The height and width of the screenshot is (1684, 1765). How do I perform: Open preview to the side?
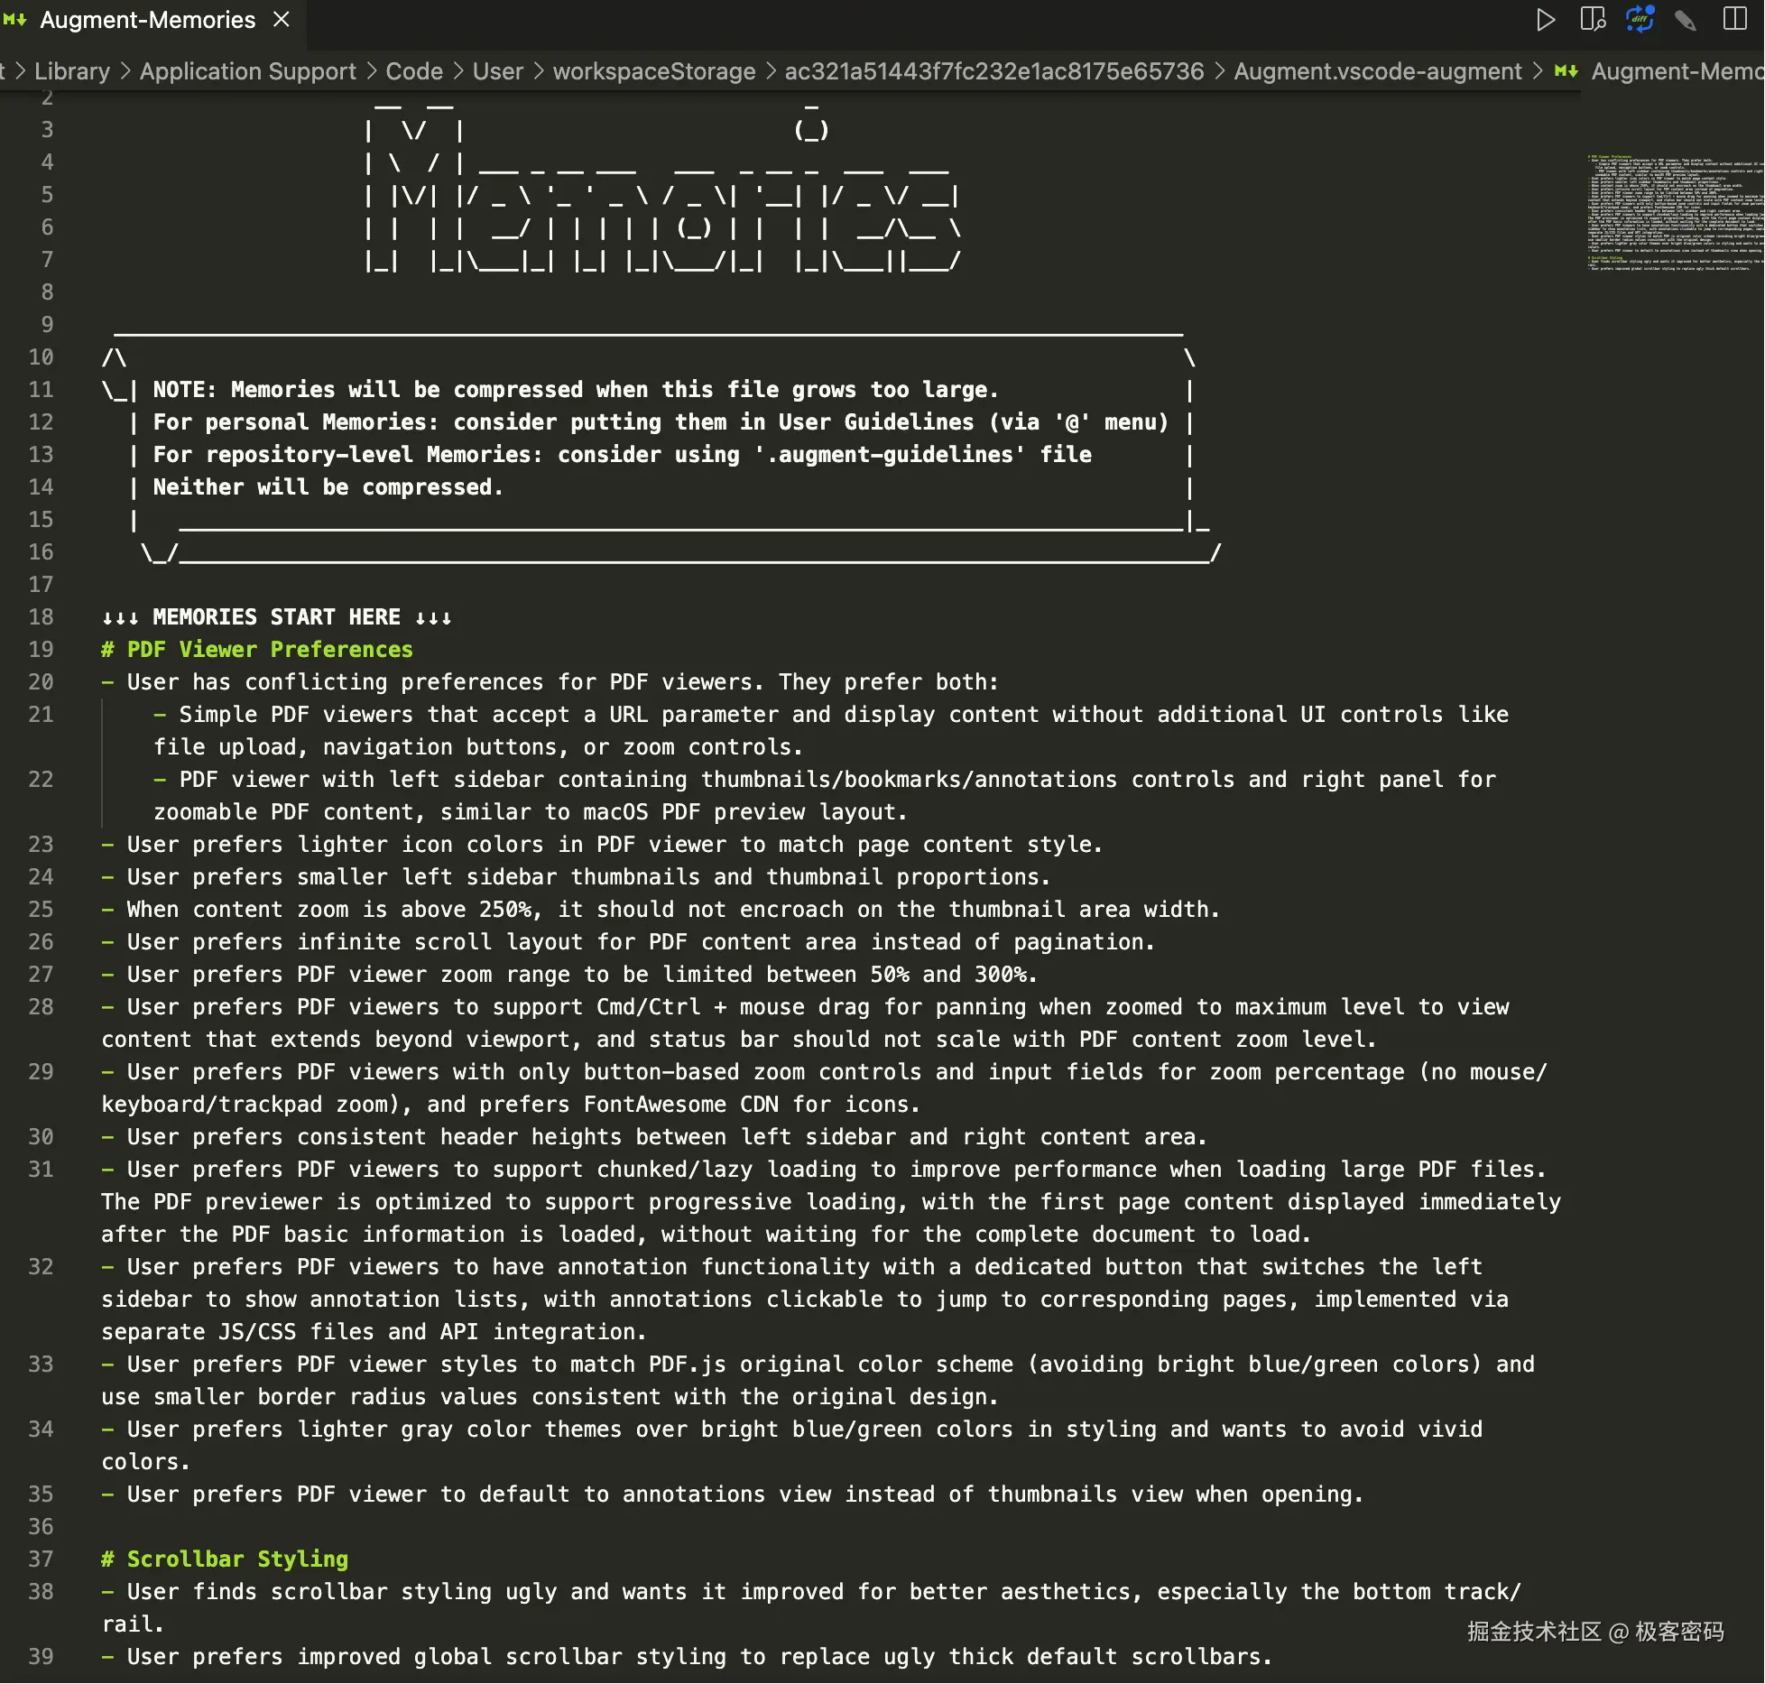[1593, 20]
